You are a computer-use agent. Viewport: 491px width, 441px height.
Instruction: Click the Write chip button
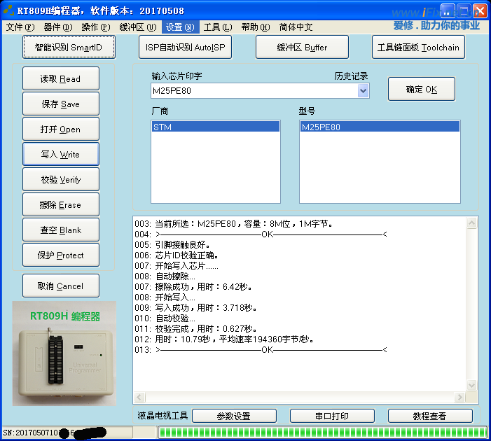click(61, 155)
